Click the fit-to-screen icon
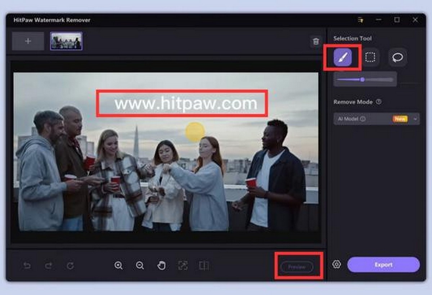This screenshot has width=432, height=295. coord(183,266)
